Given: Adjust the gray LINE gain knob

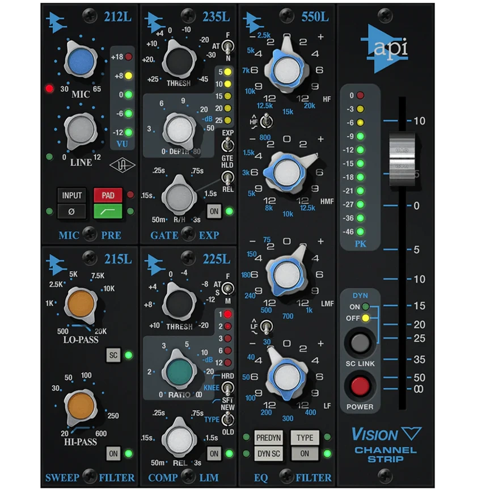Looking at the screenshot, I should pyautogui.click(x=81, y=130).
